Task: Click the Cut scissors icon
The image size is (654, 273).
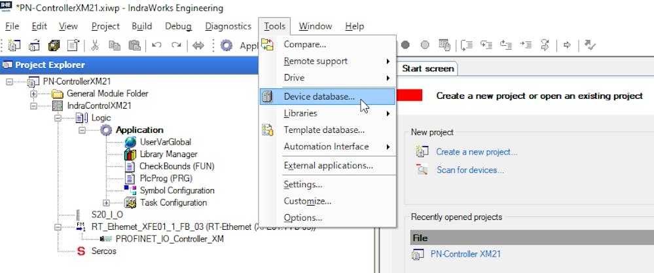Action: click(95, 45)
